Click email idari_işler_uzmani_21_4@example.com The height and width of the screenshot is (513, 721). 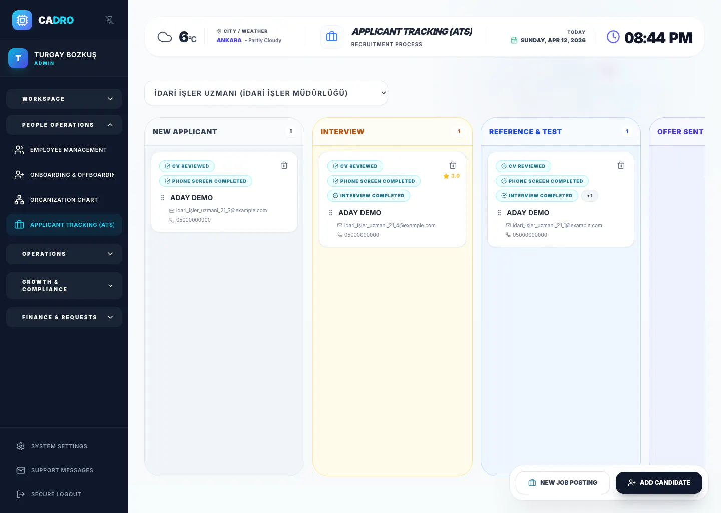(x=390, y=226)
